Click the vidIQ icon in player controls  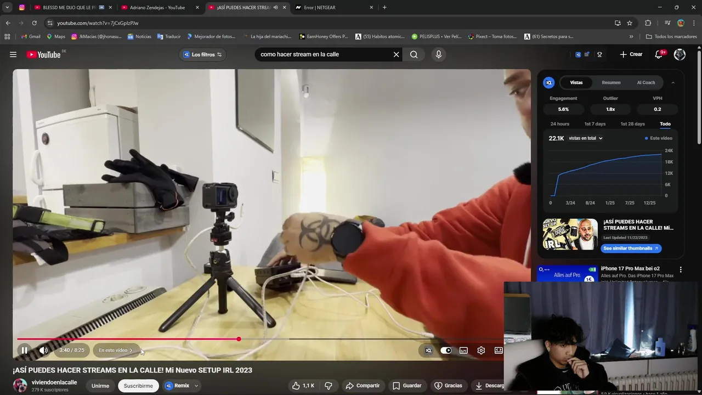tap(428, 350)
